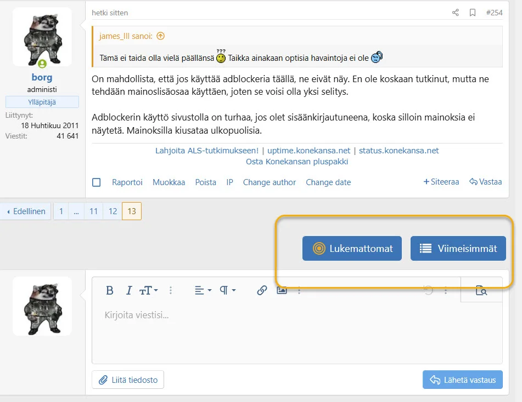Open the alignment dropdown
The width and height of the screenshot is (522, 402).
203,290
